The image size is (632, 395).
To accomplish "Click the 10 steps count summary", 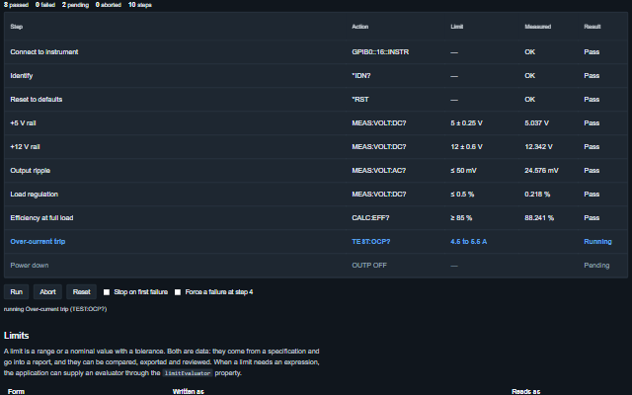I will pos(140,5).
